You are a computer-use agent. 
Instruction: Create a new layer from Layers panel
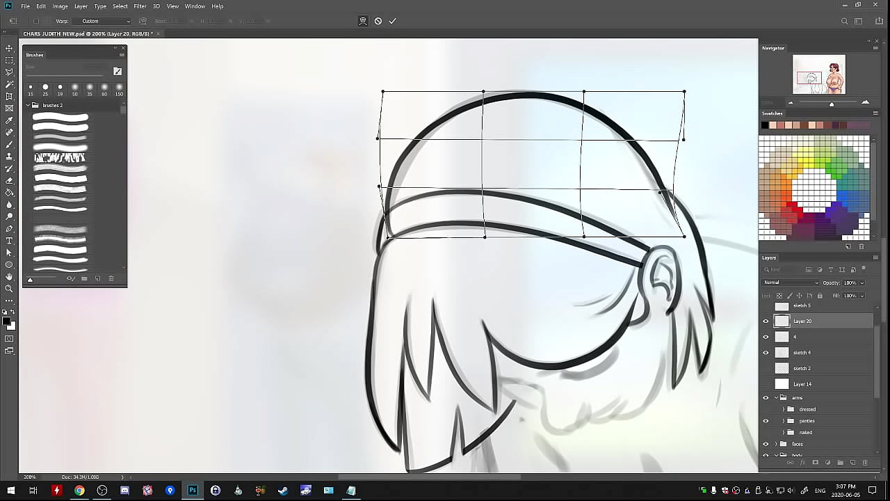(x=852, y=463)
